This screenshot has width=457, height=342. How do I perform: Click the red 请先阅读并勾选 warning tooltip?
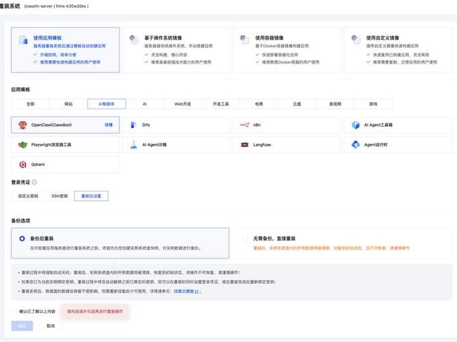coord(95,311)
